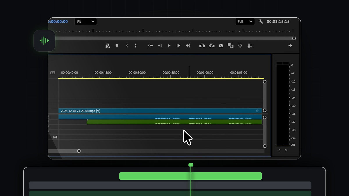
Task: Click timeline ruler at 00:01:00:00
Action: point(205,73)
